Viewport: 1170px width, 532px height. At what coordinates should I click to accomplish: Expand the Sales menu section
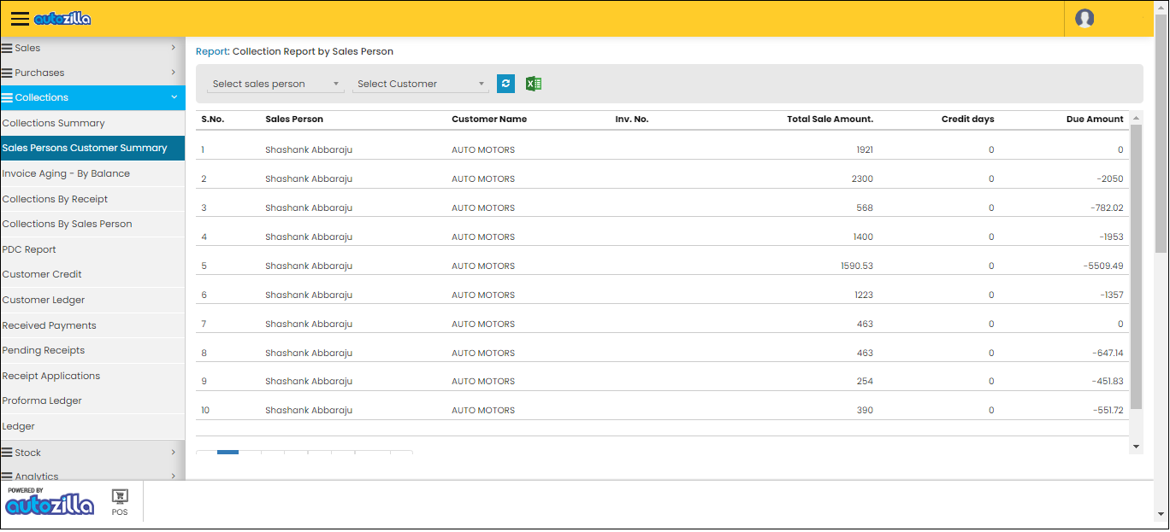coord(92,48)
